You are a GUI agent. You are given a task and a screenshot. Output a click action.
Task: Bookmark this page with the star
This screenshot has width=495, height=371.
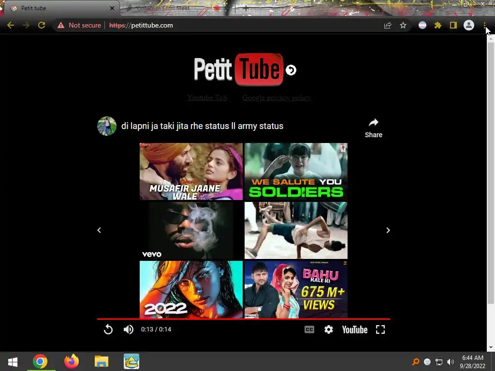tap(403, 25)
